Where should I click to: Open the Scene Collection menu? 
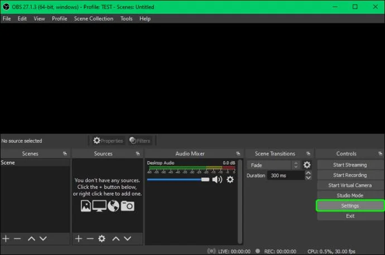[94, 18]
